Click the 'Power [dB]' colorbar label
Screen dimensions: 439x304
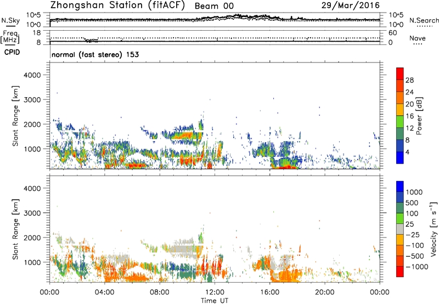pos(419,116)
